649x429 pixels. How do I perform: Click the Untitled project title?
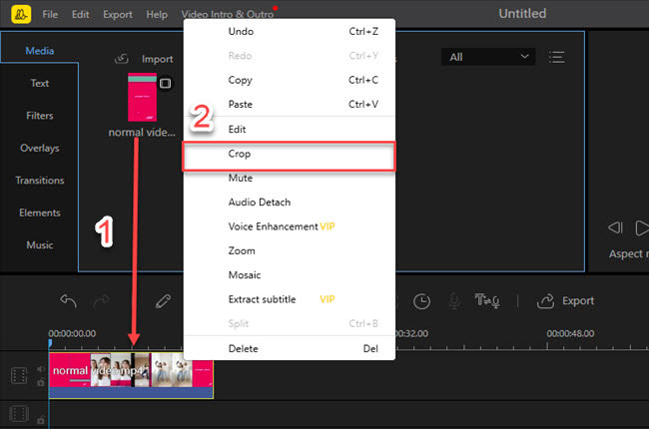[522, 14]
